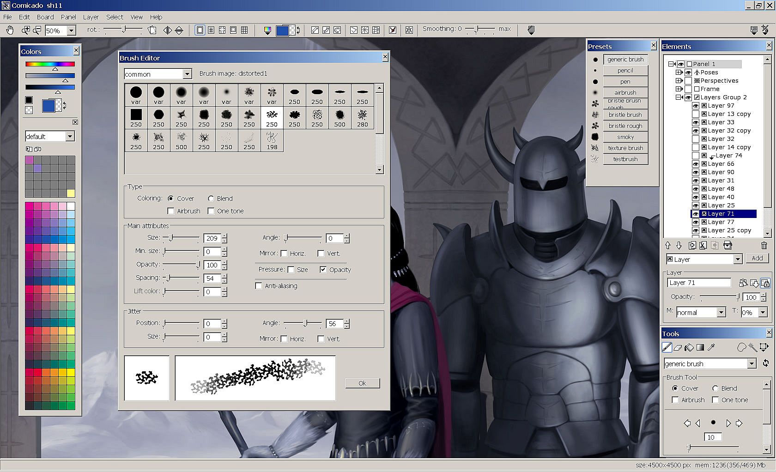Select the Paint Bucket fill tool
The height and width of the screenshot is (472, 776).
coord(689,347)
